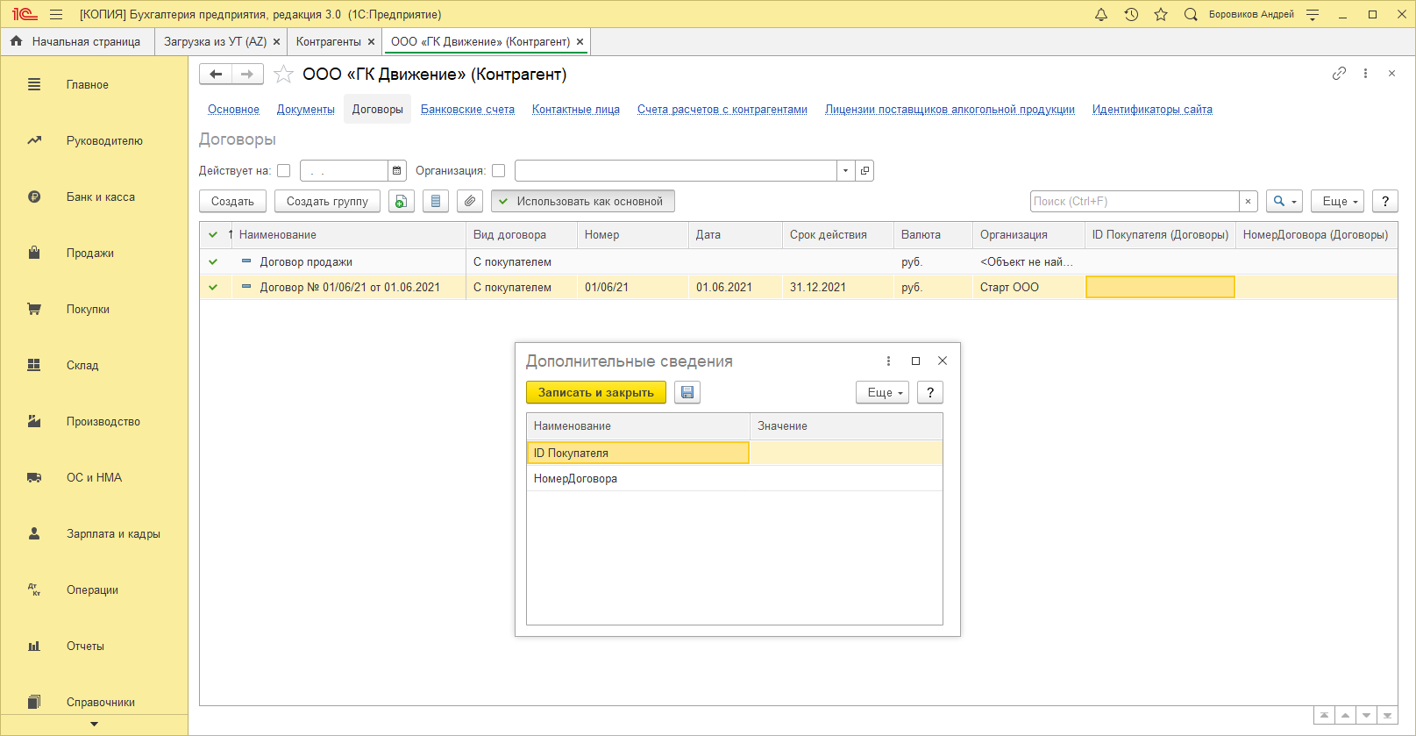Click the copy-create contract icon
This screenshot has height=736, width=1416.
point(401,201)
